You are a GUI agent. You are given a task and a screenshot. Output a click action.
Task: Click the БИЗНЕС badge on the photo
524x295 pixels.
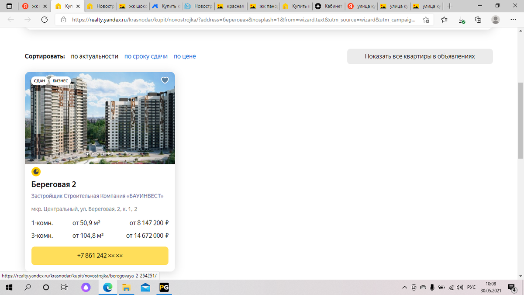[x=60, y=81]
